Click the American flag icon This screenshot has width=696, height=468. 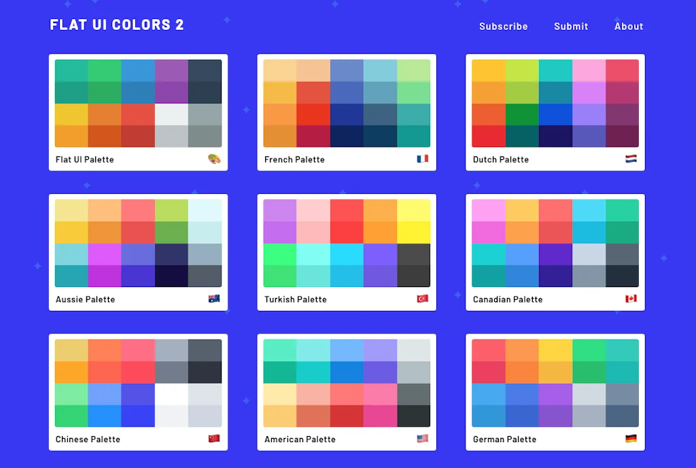pos(423,439)
